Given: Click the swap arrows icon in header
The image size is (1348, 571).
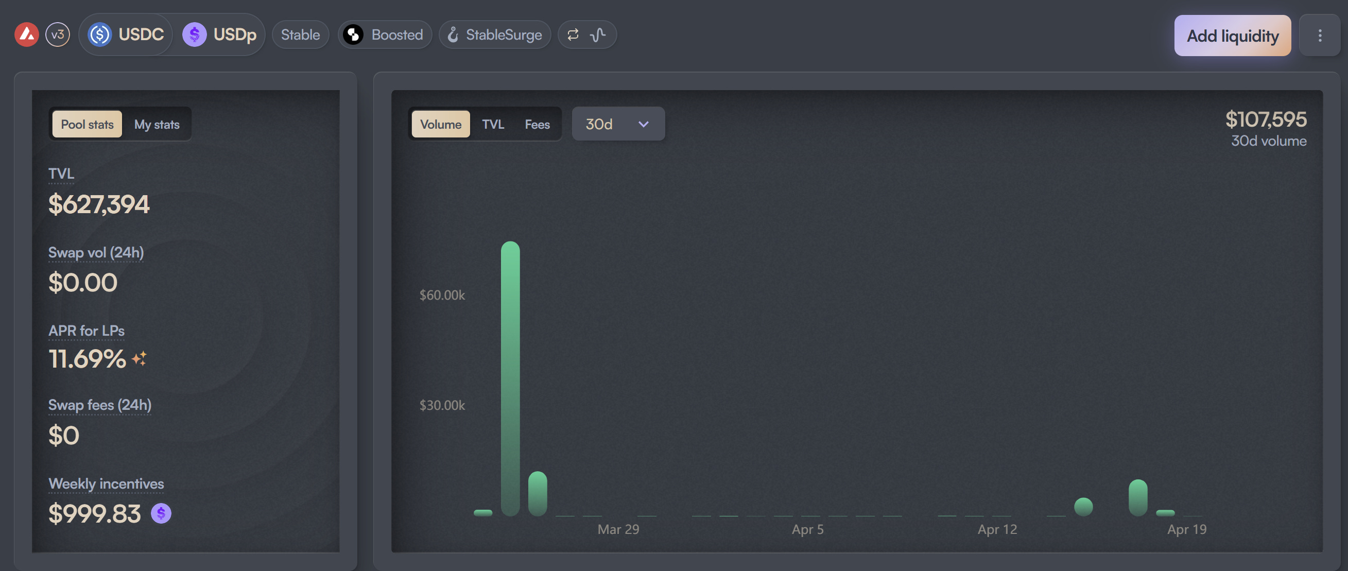Looking at the screenshot, I should pyautogui.click(x=573, y=35).
